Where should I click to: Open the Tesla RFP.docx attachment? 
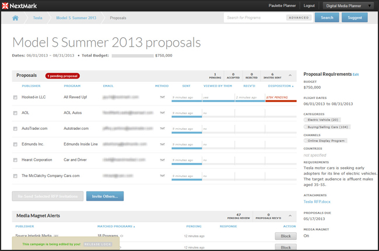point(317,201)
